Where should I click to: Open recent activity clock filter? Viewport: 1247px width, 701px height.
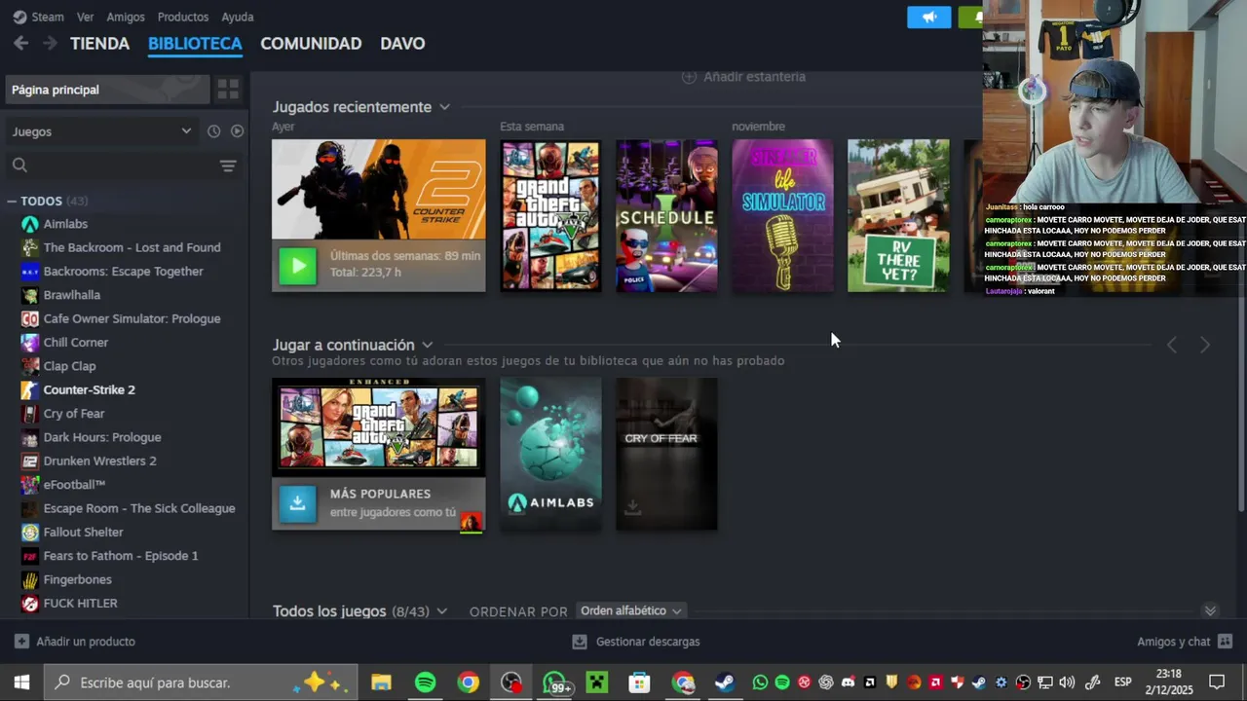(x=214, y=131)
